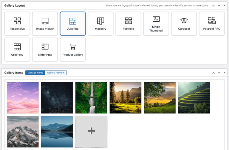Open the Manage Items tab
229x150 pixels.
tap(35, 73)
